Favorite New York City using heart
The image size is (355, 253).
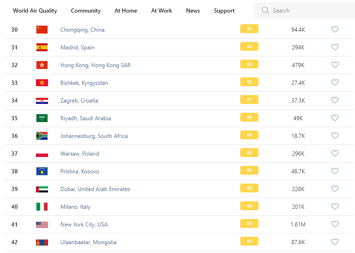coord(334,224)
